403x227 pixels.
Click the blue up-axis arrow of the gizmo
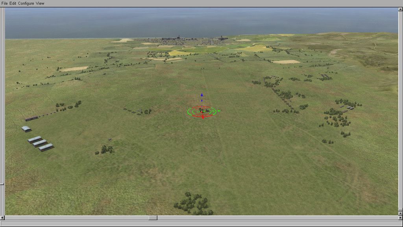(x=202, y=95)
